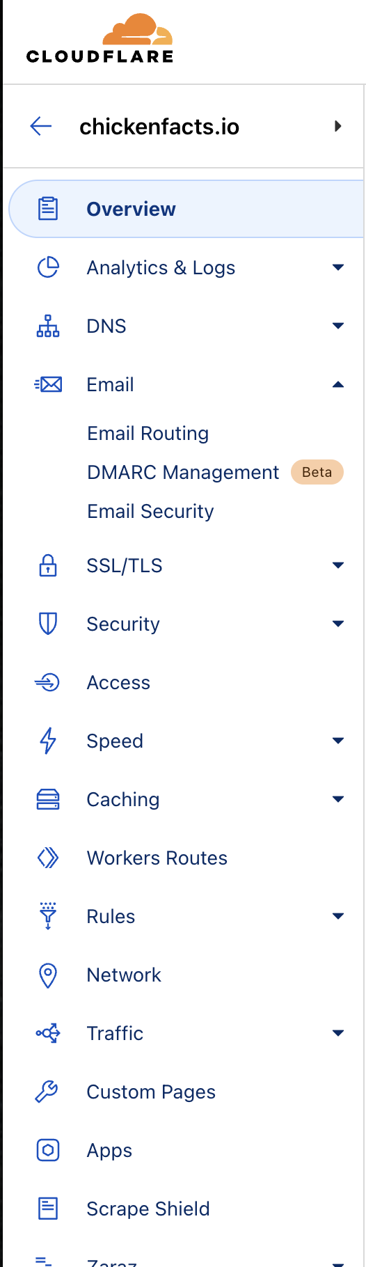Select the chickenfacts.io domain name
Screen dimensions: 366x1267
click(x=159, y=127)
